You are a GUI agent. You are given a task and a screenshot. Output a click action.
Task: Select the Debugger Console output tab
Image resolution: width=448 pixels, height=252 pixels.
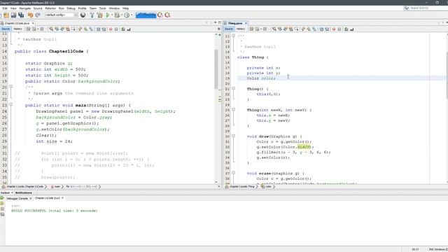tap(17, 198)
